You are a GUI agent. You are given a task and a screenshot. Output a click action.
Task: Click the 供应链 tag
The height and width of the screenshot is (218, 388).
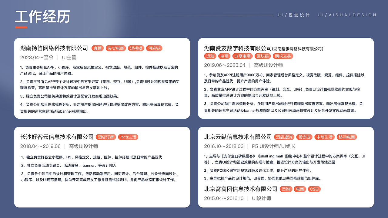[154, 48]
